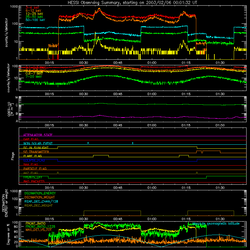
Task: Click the GOES-10 axis label
Action: coord(10,109)
